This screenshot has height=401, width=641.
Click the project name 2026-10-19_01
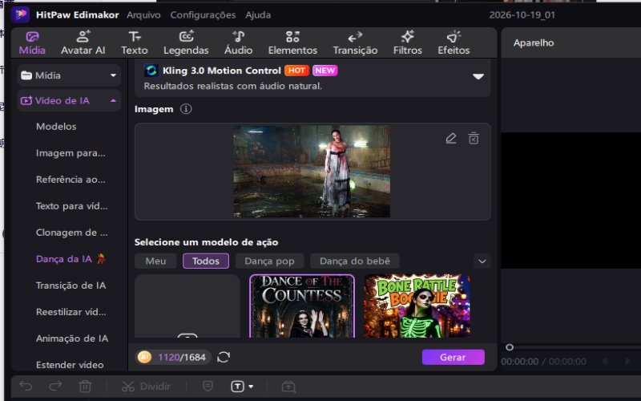[x=522, y=15]
